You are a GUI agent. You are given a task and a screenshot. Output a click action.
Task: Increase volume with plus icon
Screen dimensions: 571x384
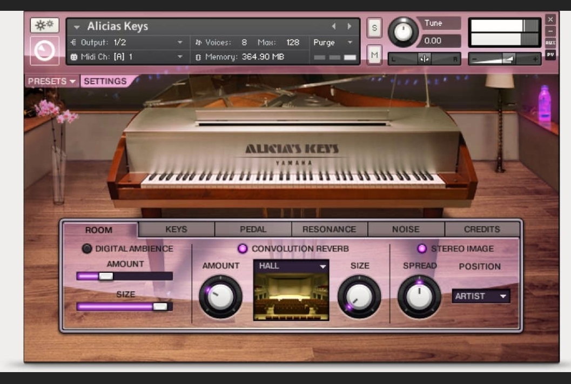tap(535, 59)
